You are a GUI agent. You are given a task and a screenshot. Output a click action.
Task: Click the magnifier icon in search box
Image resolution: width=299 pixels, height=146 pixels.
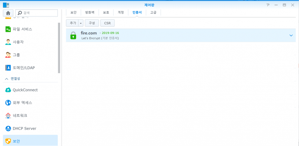[x=20, y=13]
